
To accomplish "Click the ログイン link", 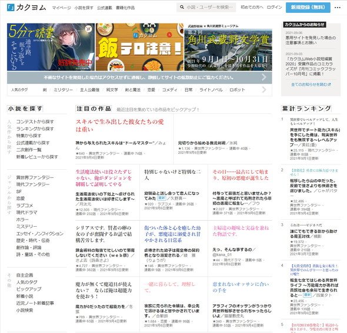I will [x=274, y=7].
